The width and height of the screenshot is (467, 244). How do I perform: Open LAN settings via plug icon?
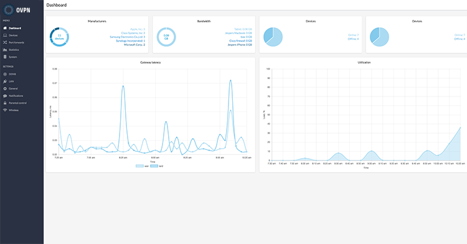[5, 82]
